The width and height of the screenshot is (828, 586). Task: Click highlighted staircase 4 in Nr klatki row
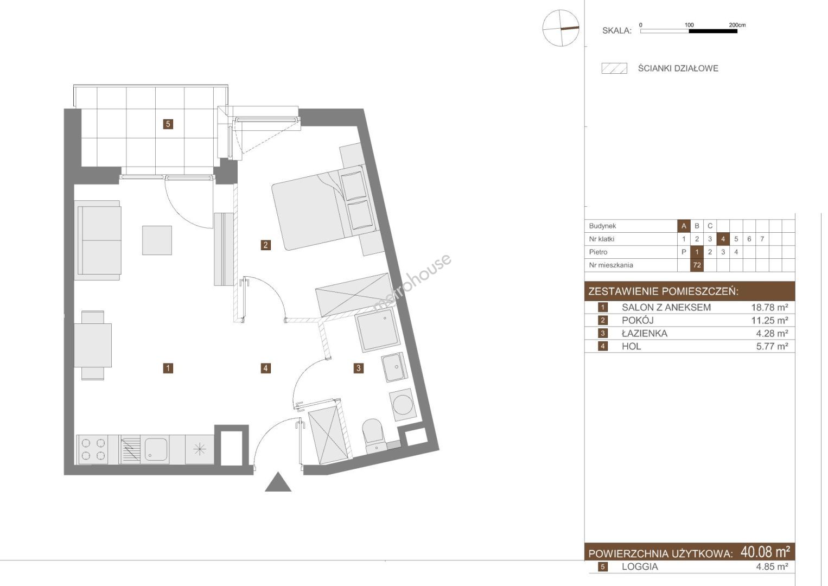pos(723,239)
